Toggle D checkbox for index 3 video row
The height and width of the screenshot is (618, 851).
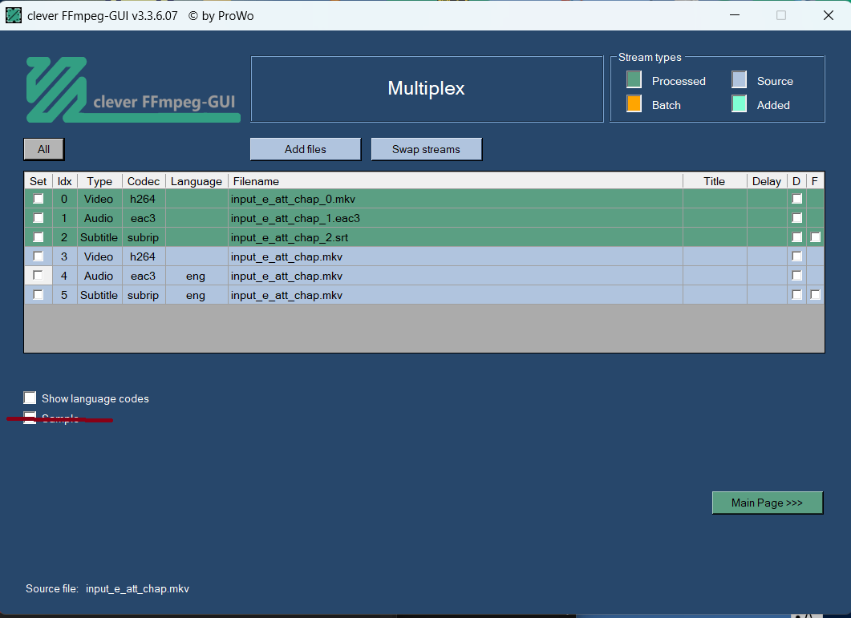click(796, 256)
